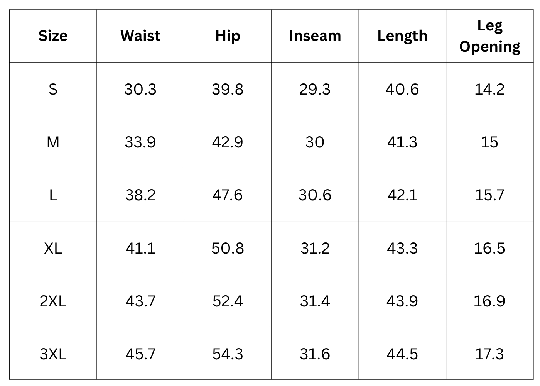Click waist value 30.3 for size S

140,89
